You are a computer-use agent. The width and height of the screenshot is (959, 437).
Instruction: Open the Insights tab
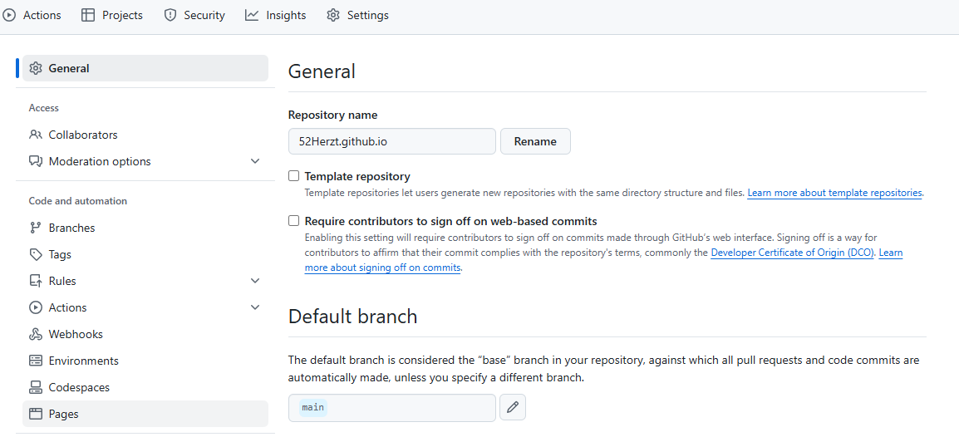click(x=276, y=15)
